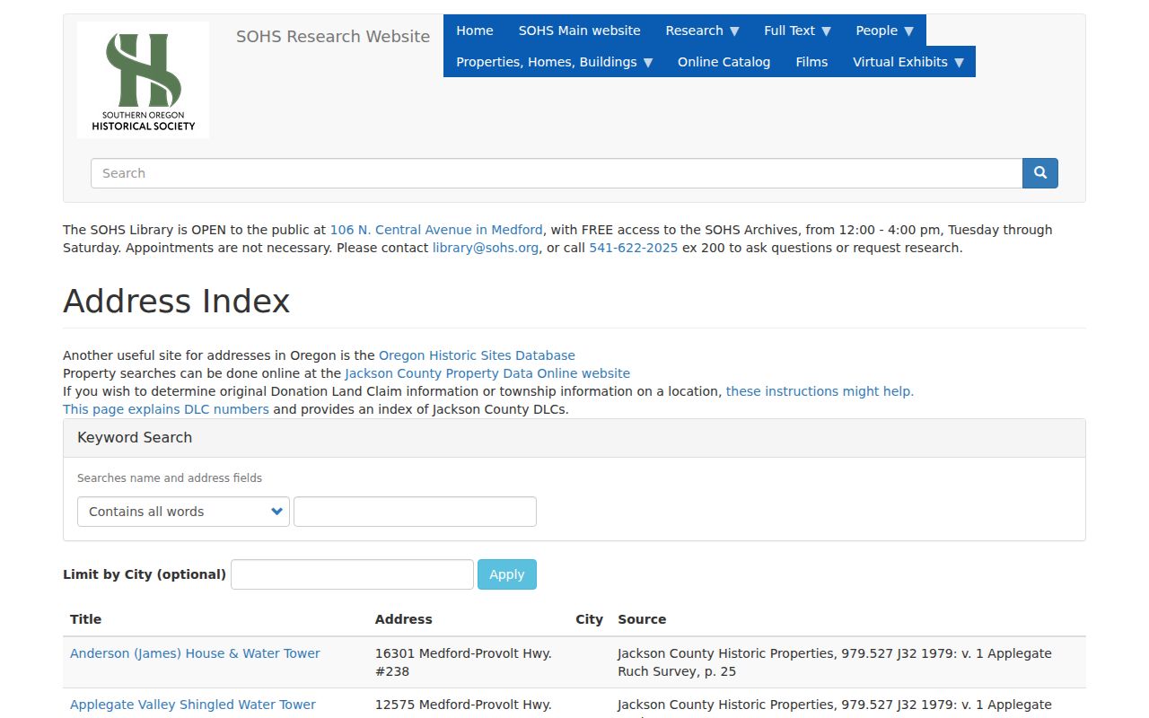1149x718 pixels.
Task: Open the Oregon Historic Sites Database link
Action: (477, 355)
